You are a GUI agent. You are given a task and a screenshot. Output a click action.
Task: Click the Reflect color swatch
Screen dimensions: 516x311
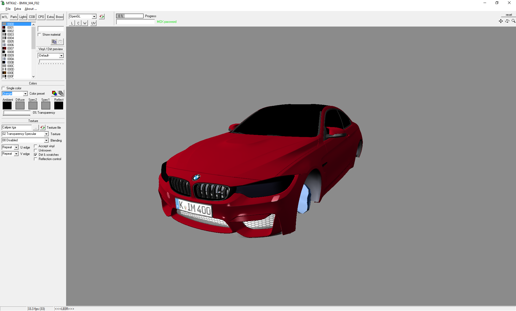[x=59, y=106]
